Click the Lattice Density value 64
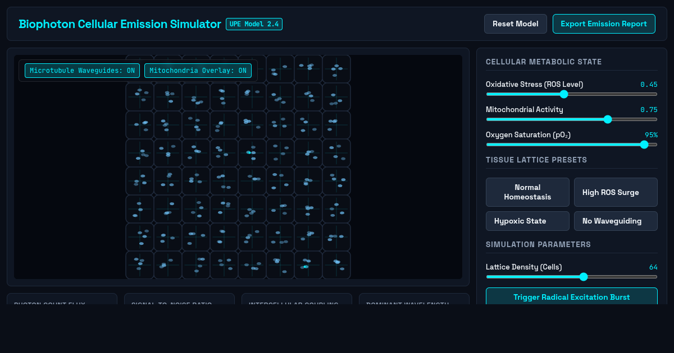The height and width of the screenshot is (353, 674). pyautogui.click(x=653, y=267)
